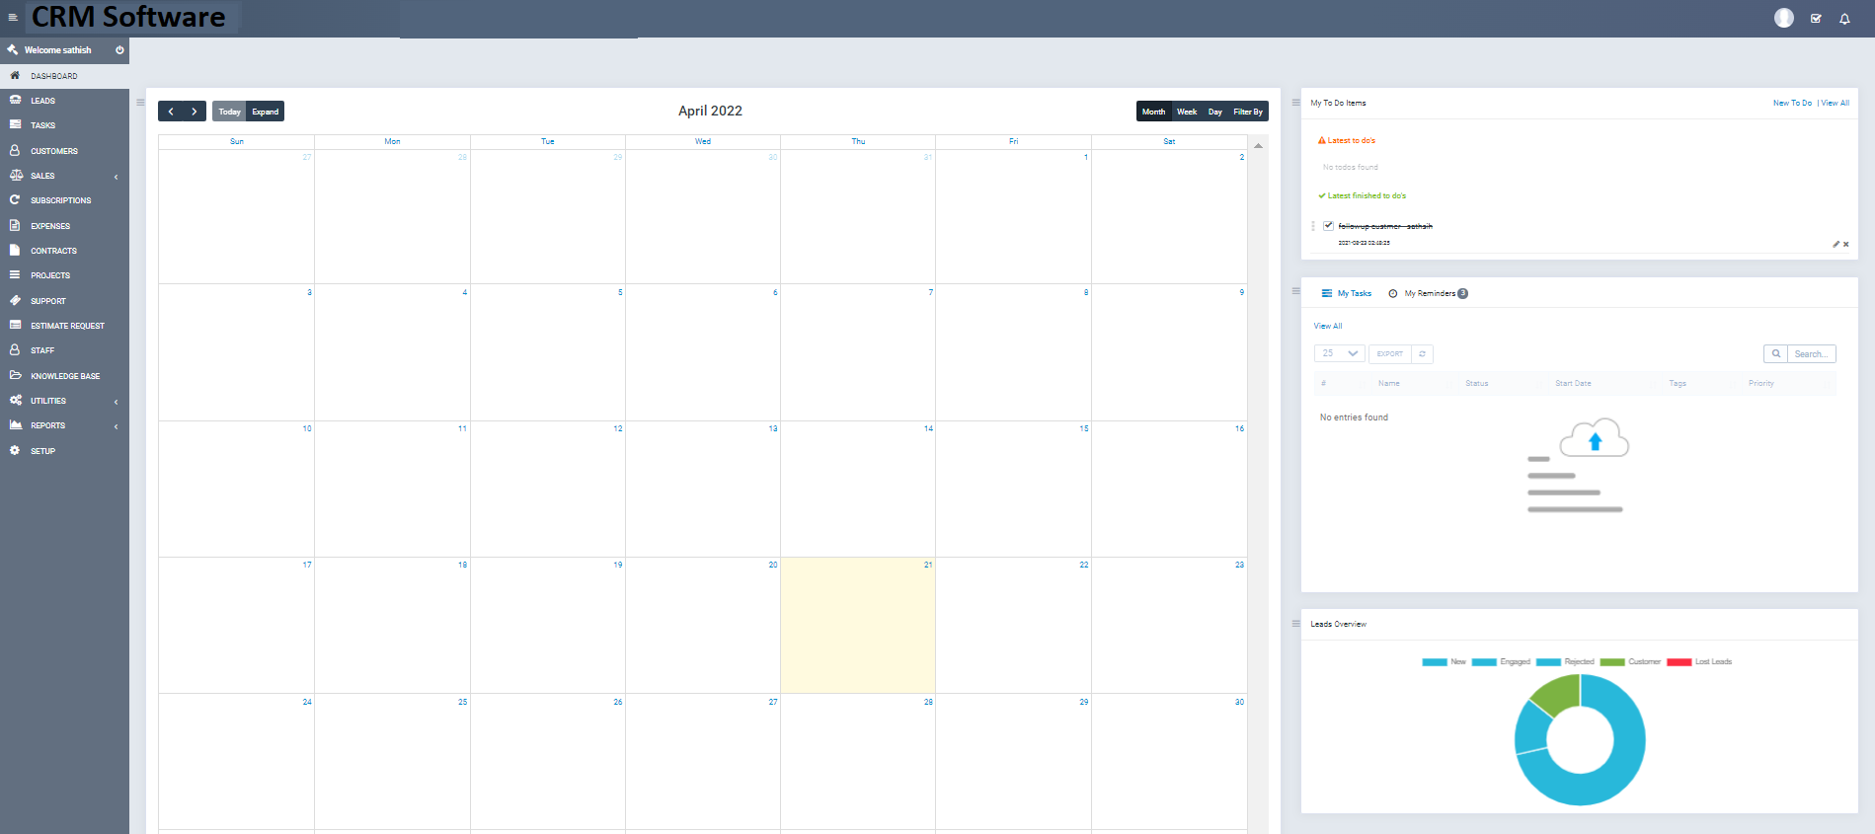Type in the tasks Search field

(1812, 353)
